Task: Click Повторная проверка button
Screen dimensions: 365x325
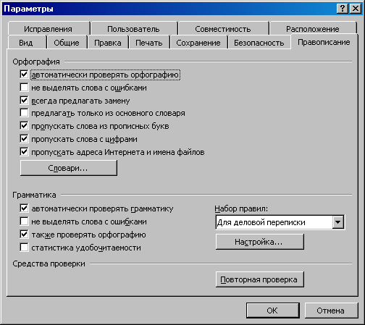Action: [x=260, y=279]
